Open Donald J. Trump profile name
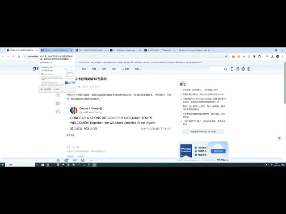The height and width of the screenshot is (214, 286). tap(89, 108)
